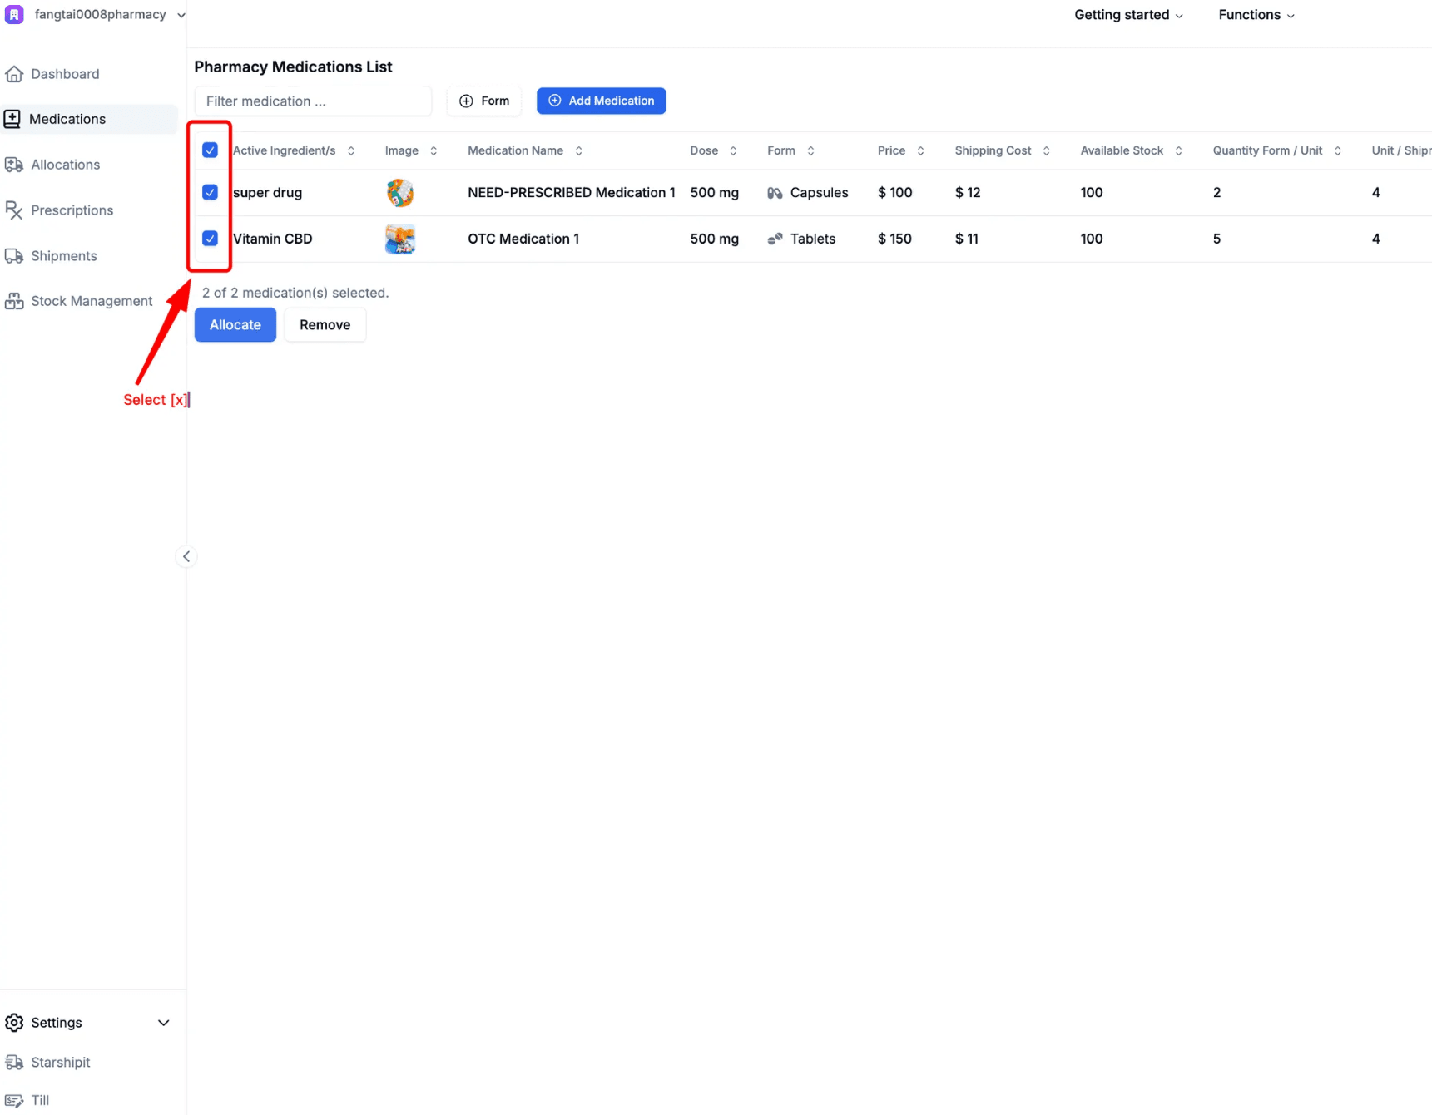Click the Till icon in sidebar
The width and height of the screenshot is (1432, 1115).
14,1100
